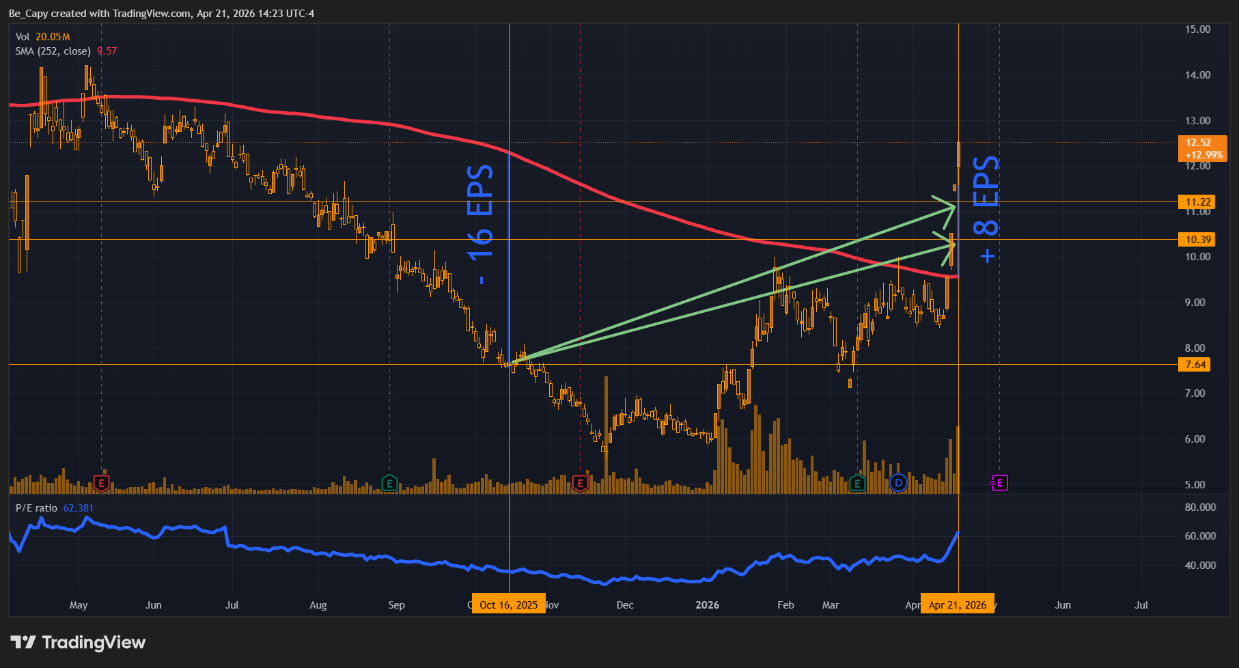1239x668 pixels.
Task: Click the -16 EPS text annotation
Action: tap(481, 224)
